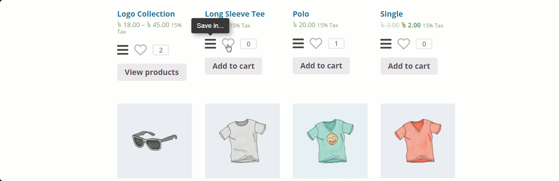Image resolution: width=559 pixels, height=181 pixels.
Task: Toggle wishlist heart for Logo Collection
Action: coord(140,50)
